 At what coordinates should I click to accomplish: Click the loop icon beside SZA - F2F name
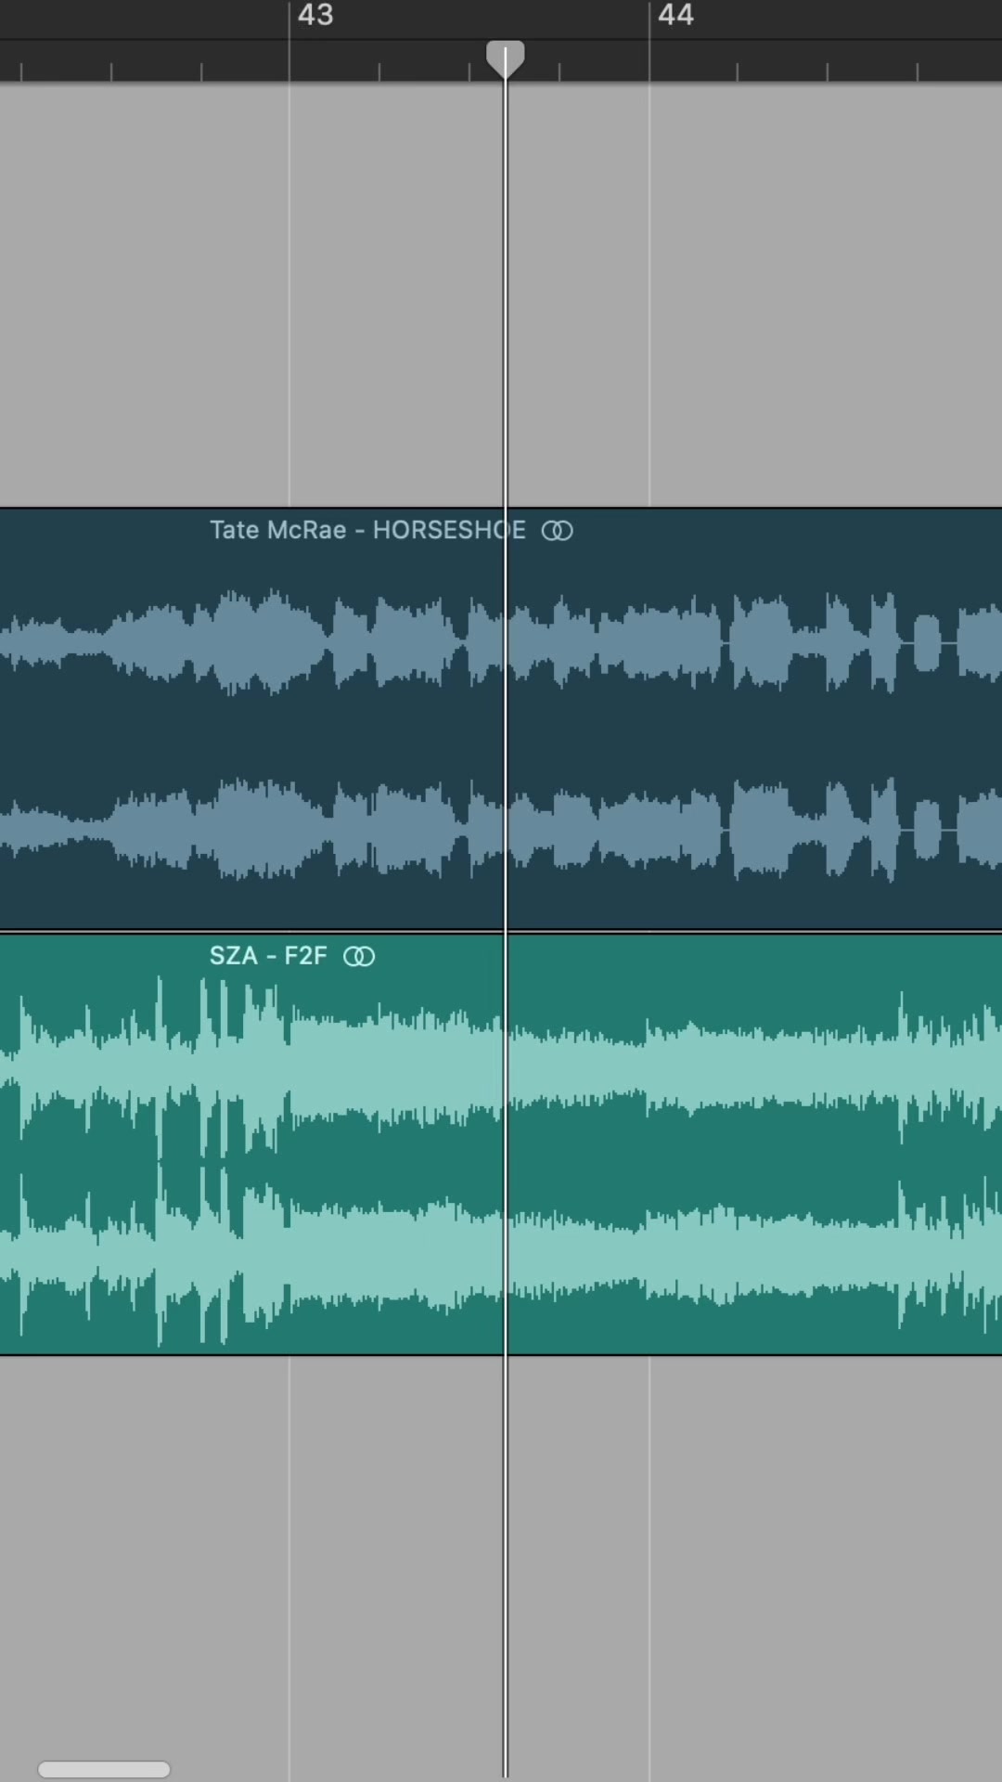[359, 956]
